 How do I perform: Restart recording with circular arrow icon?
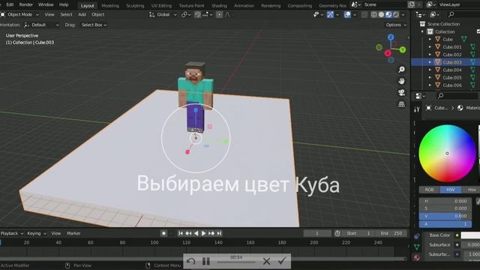point(190,261)
